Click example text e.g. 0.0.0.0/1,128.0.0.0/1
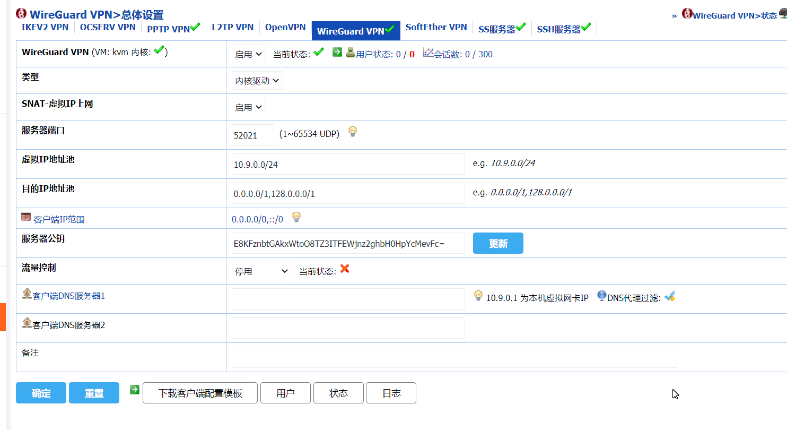The height and width of the screenshot is (430, 787). 522,192
